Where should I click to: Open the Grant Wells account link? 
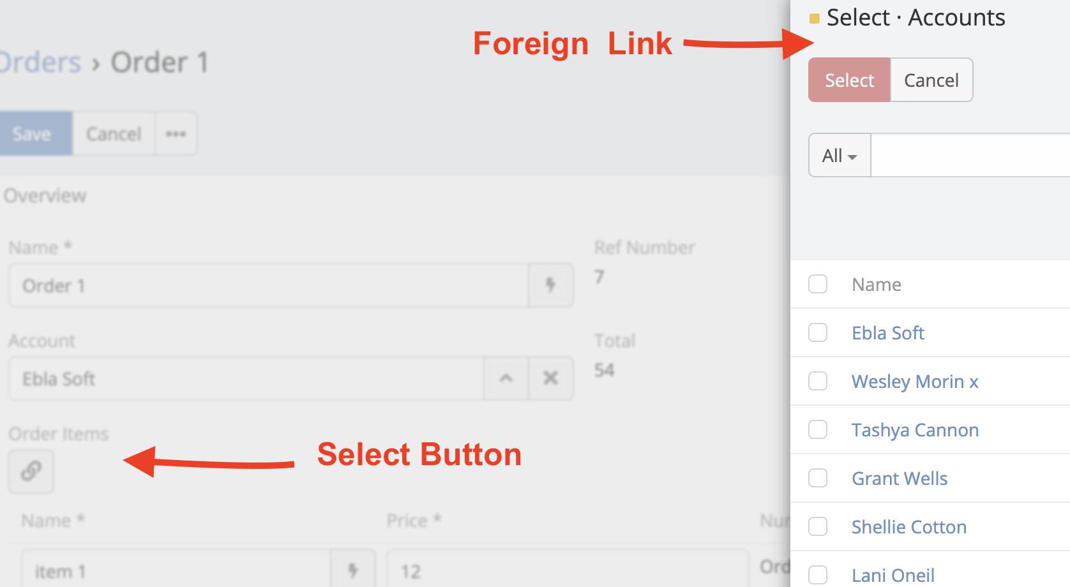(x=899, y=479)
